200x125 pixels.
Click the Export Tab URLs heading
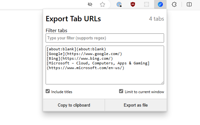click(x=73, y=19)
